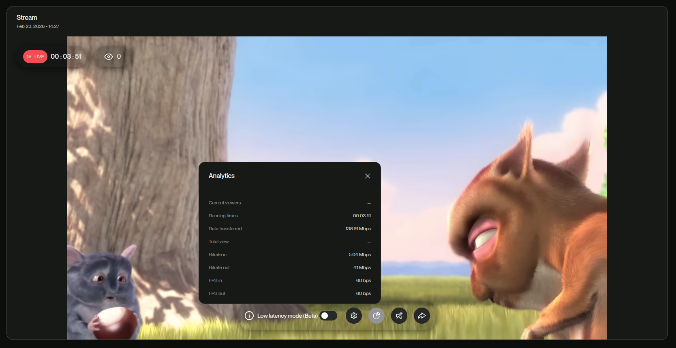Click the low latency info icon
This screenshot has width=676, height=348.
pos(249,316)
